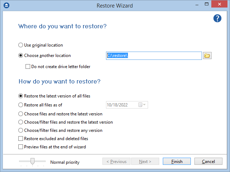Check Restore excluded and deleted files
The width and height of the screenshot is (230, 172).
(x=20, y=139)
